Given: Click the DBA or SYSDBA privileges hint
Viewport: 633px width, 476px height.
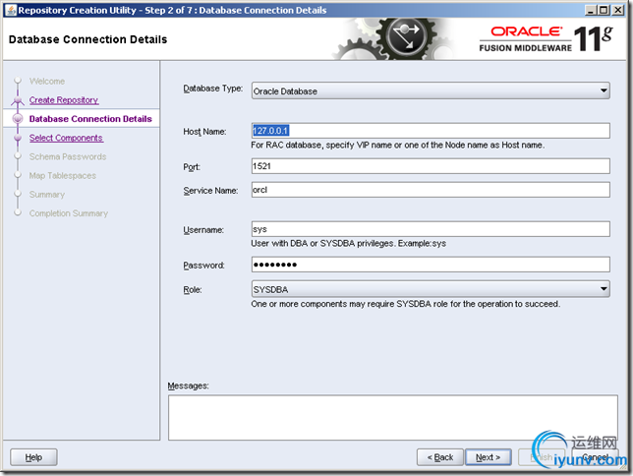Looking at the screenshot, I should 348,244.
